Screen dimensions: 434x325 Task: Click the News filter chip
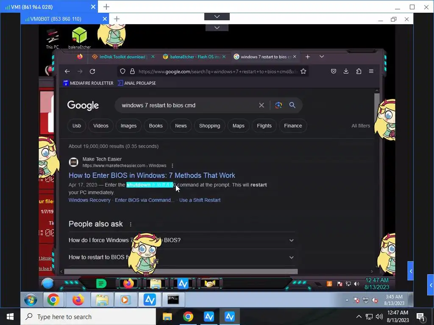pyautogui.click(x=181, y=126)
